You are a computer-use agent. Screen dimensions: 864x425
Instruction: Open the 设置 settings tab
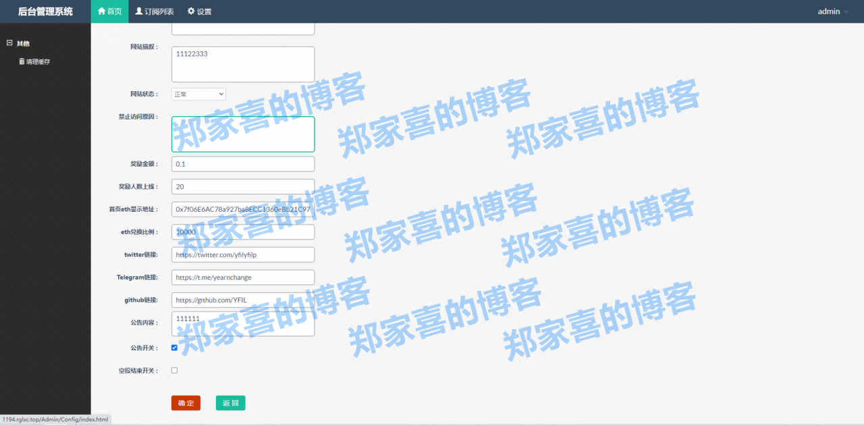tap(199, 11)
